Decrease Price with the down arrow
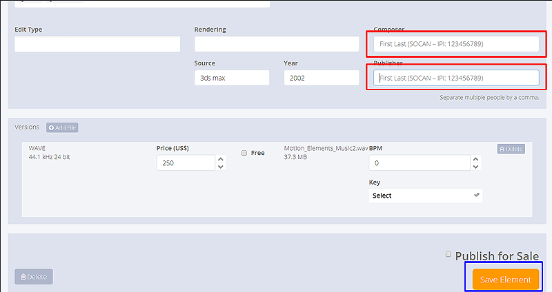 pyautogui.click(x=220, y=167)
